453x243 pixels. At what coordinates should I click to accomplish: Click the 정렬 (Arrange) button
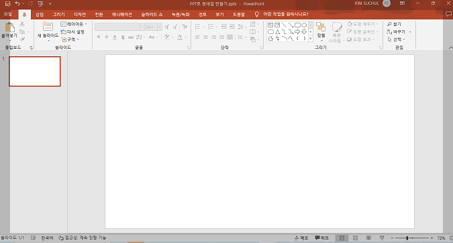coord(321,31)
